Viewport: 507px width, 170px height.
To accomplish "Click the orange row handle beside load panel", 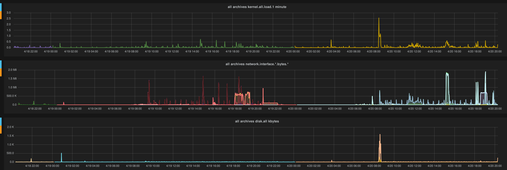I will [x=1, y=15].
